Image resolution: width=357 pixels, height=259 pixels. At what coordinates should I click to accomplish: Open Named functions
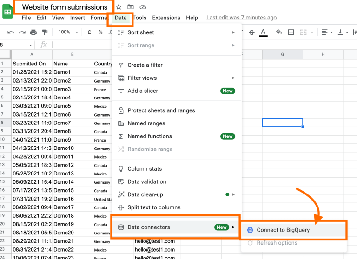[177, 136]
